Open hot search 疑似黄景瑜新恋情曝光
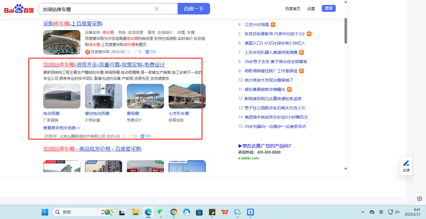This screenshot has height=219, width=426. click(x=265, y=89)
